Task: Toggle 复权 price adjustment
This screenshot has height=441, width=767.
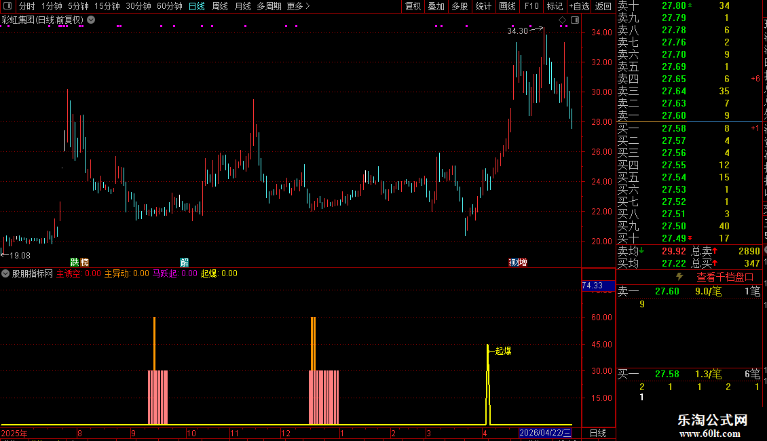Action: click(x=413, y=6)
